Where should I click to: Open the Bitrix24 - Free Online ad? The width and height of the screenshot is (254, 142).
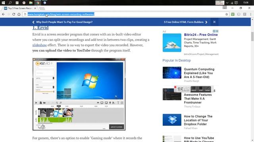point(201,35)
